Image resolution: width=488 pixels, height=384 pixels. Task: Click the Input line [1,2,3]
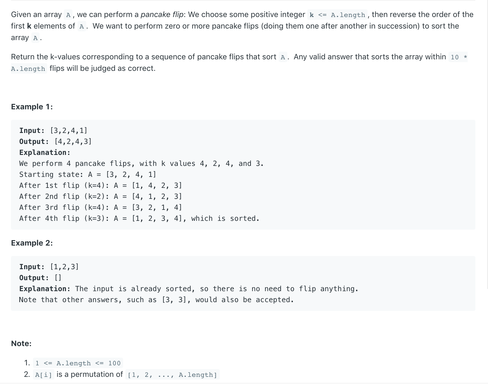(49, 267)
